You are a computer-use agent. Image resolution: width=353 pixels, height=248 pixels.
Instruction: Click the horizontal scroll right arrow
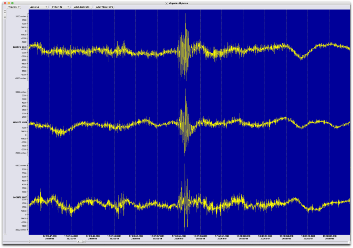click(84, 241)
